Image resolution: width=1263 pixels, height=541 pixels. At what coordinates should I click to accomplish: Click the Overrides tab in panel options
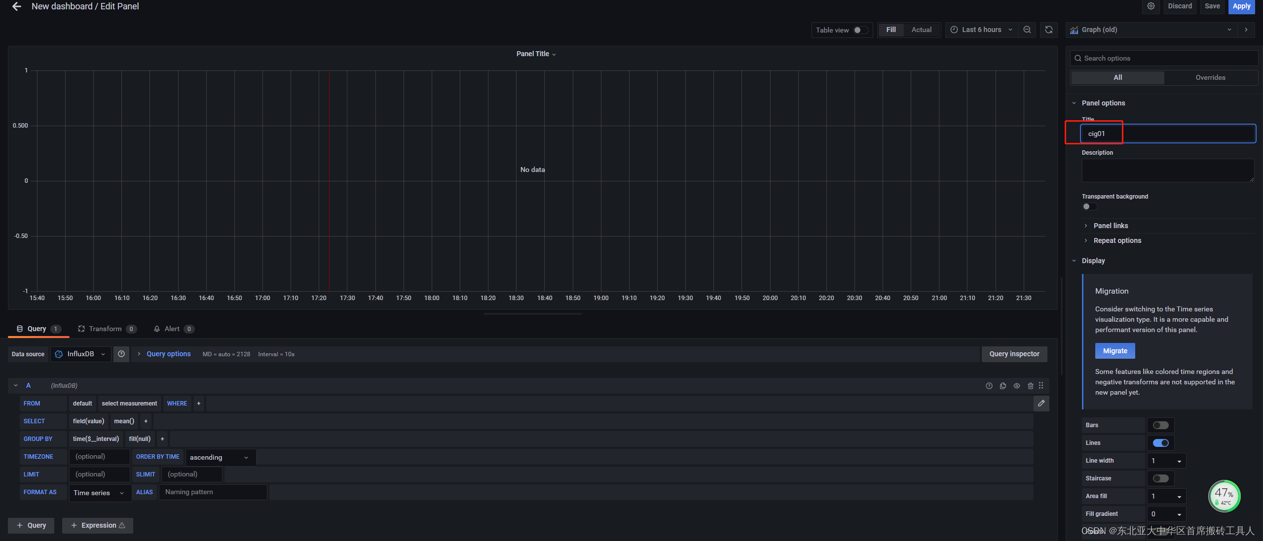click(x=1210, y=77)
